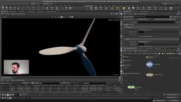
Task: Select the Spray Paint shelf tool
Action: [47, 8]
